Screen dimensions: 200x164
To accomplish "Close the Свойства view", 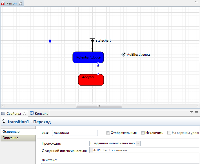I will 25,113.
